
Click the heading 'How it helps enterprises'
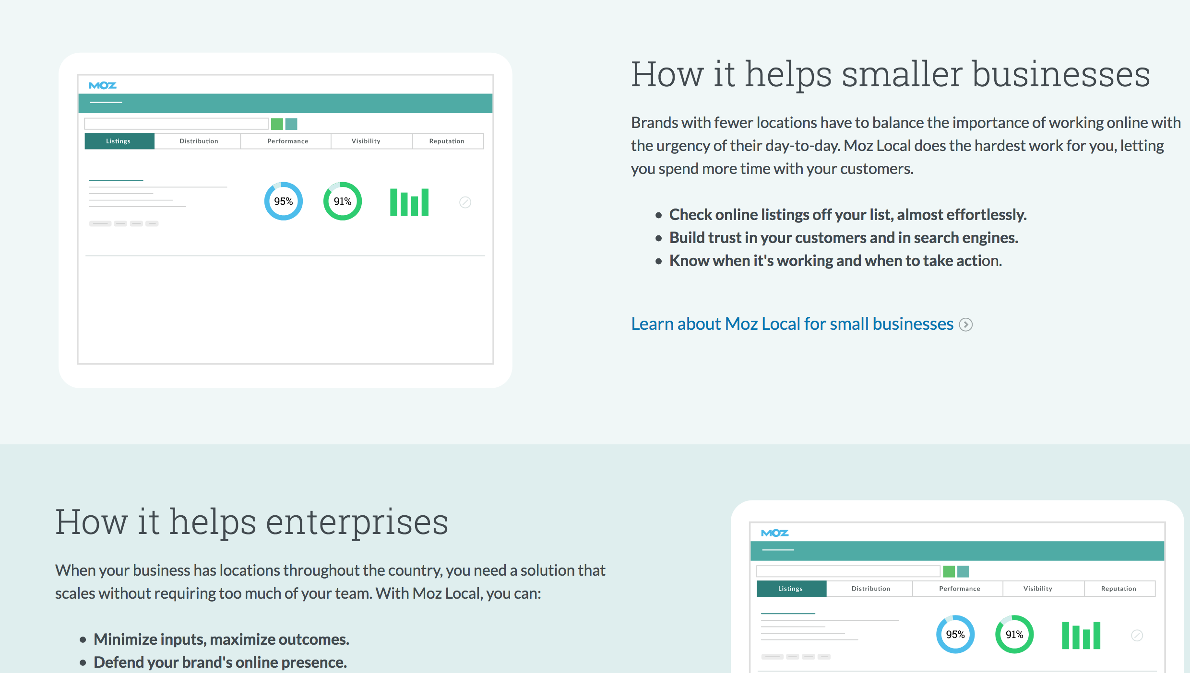tap(251, 522)
